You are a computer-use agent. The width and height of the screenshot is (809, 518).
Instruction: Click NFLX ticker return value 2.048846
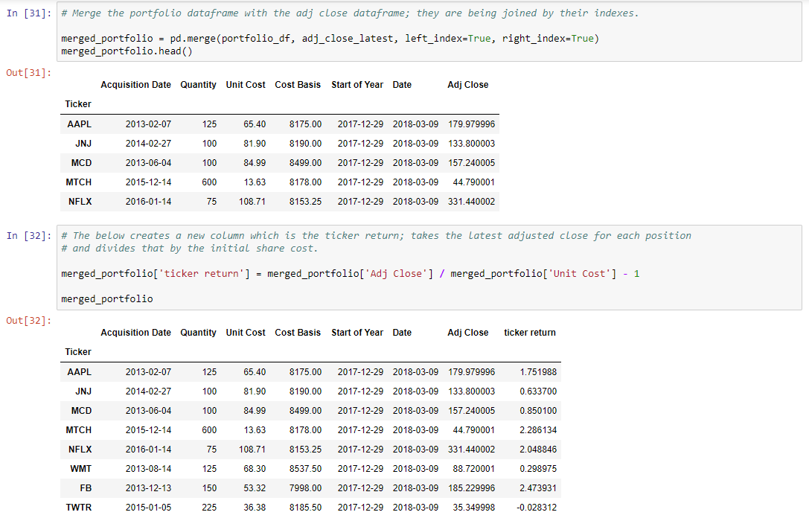click(538, 450)
